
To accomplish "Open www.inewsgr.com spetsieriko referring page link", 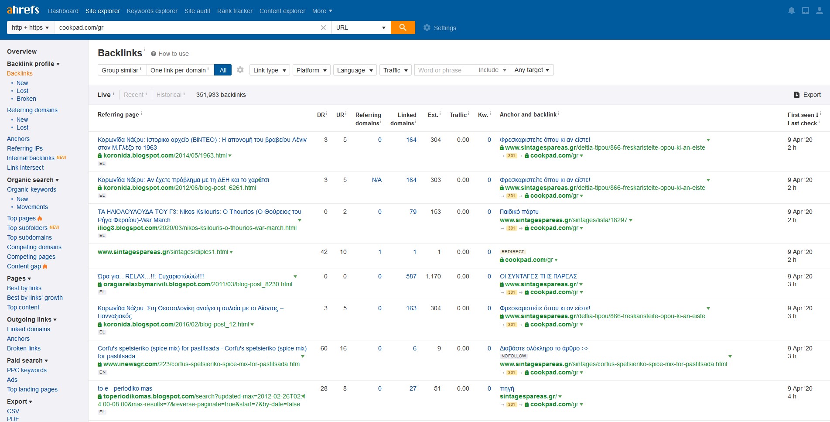I will [x=202, y=364].
